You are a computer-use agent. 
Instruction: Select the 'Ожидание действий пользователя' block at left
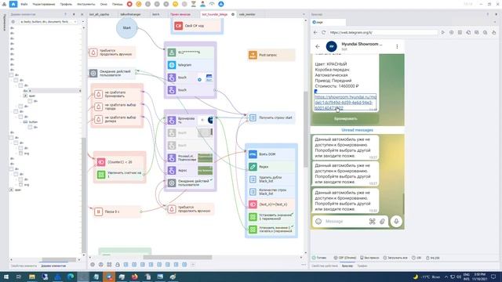click(x=111, y=73)
